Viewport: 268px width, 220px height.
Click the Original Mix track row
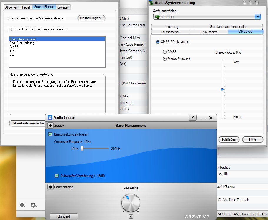pos(133,38)
